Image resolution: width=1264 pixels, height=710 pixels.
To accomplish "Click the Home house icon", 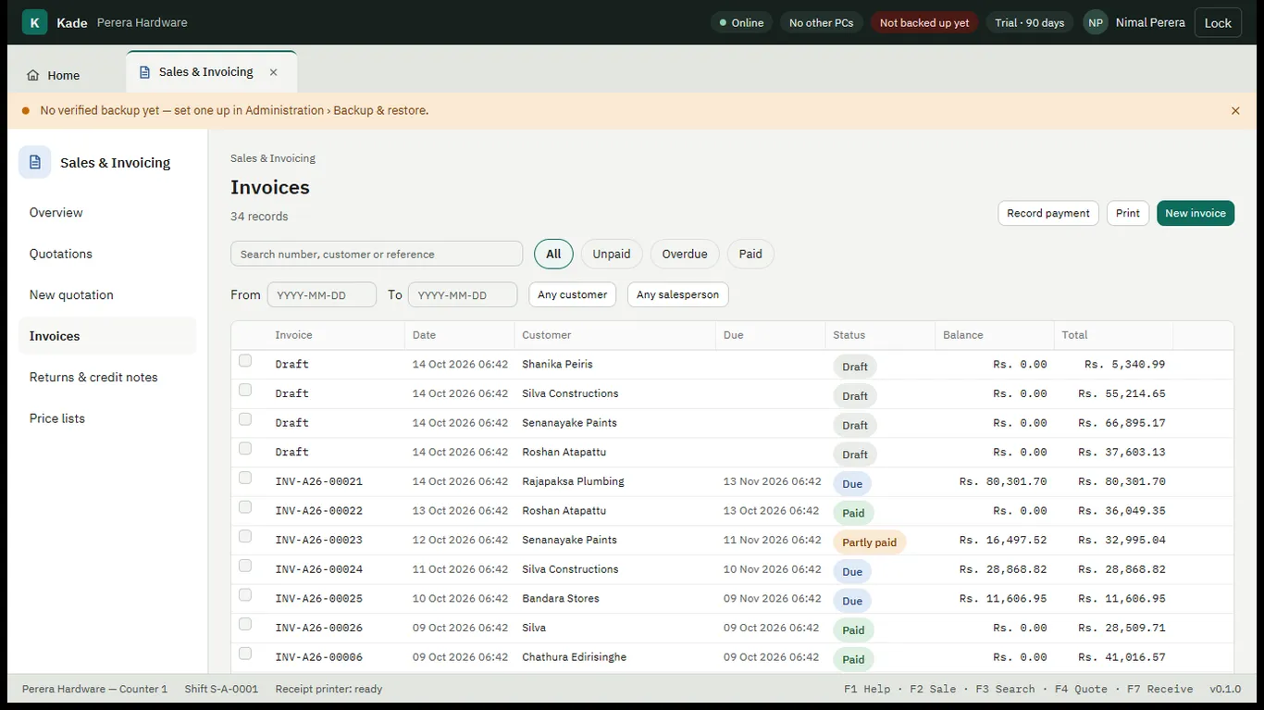I will tap(33, 76).
